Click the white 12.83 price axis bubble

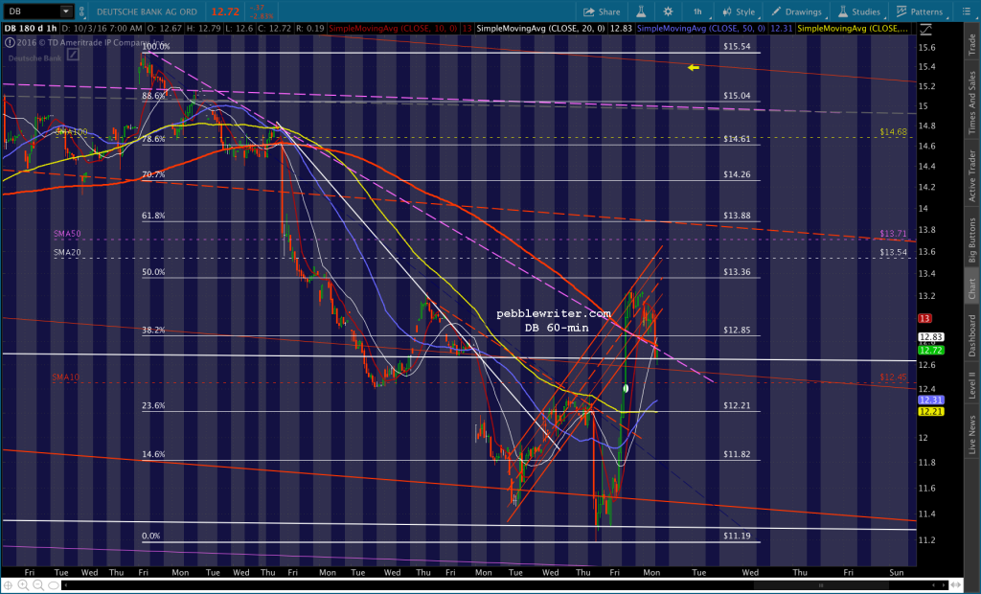coord(930,337)
